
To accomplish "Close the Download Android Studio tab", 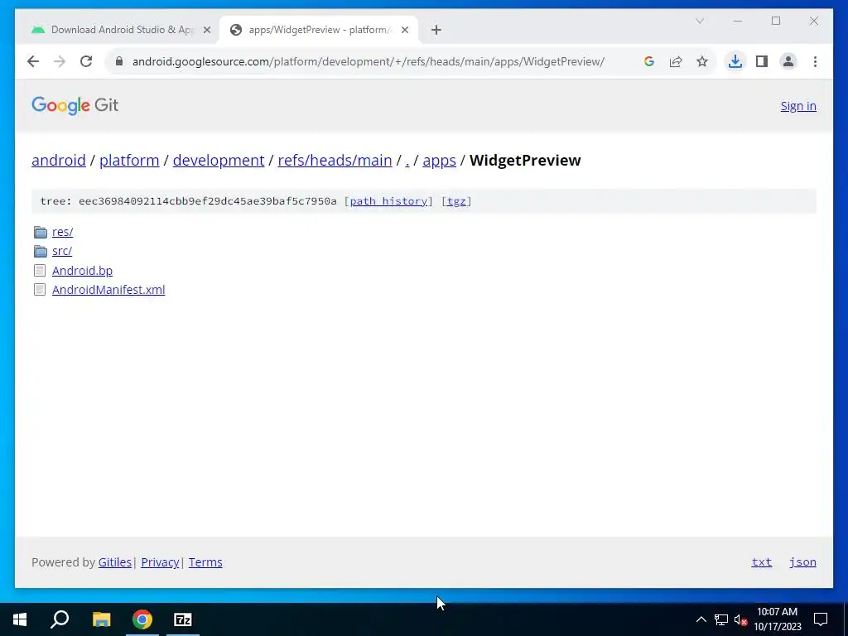I will click(206, 30).
